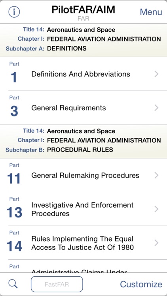The image size is (167, 296).
Task: Tap the large Part 13 number
Action: point(14,212)
